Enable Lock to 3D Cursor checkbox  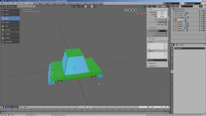click(166, 33)
